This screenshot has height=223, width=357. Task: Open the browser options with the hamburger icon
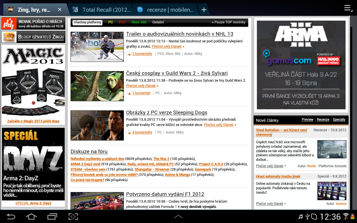(x=348, y=8)
